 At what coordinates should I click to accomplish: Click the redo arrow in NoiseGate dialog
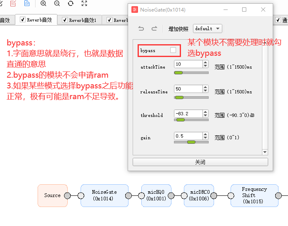[154, 29]
